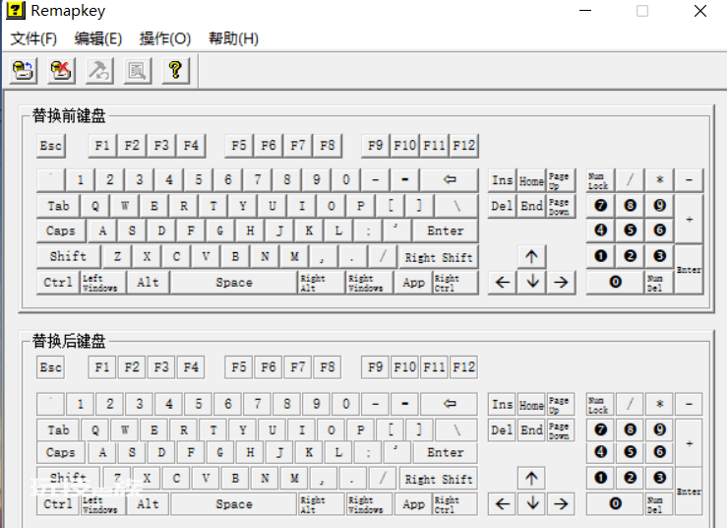Click the left arrow key in 替换后键盘
Screen dimensions: 727x528
503,504
